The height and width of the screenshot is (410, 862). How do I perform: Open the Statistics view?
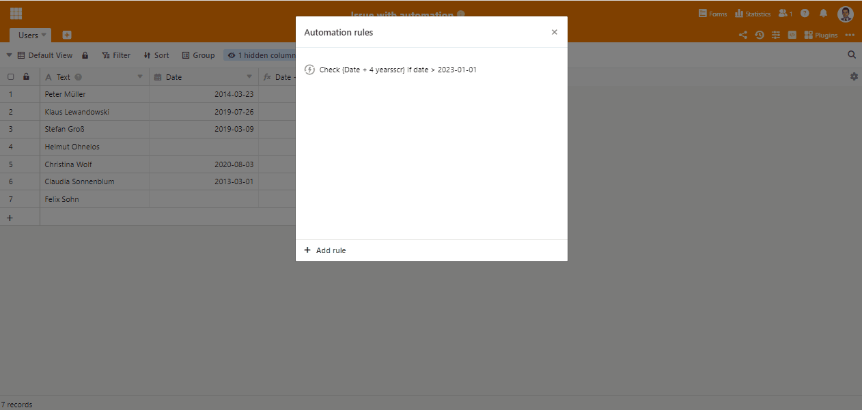tap(752, 14)
